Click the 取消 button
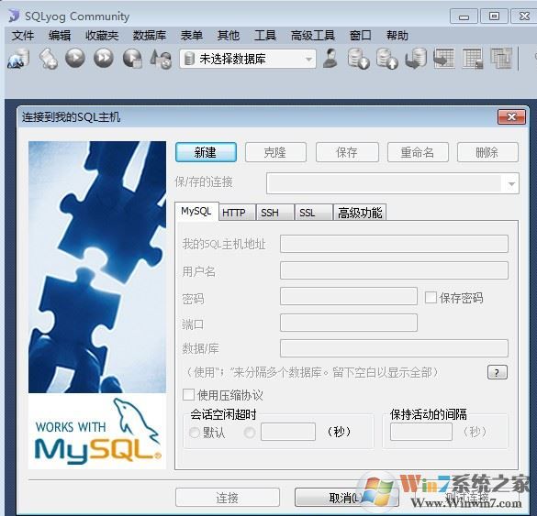Screen dimensions: 537x516 (347, 497)
